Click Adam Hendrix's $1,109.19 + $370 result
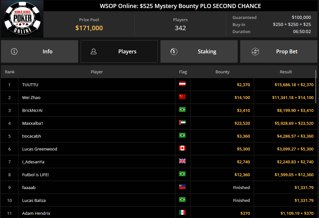Image resolution: width=319 pixels, height=218 pixels. (x=297, y=213)
